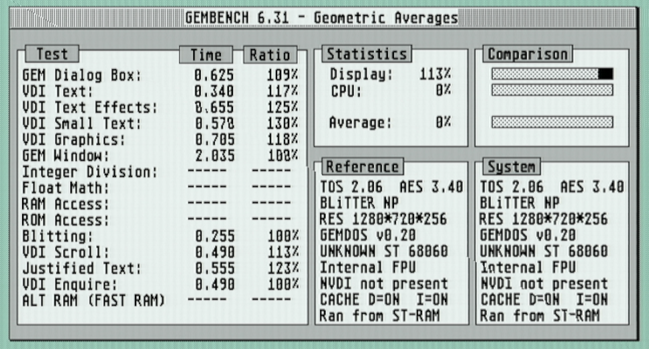Click the "GEM Window:" test label
This screenshot has width=649, height=349.
65,156
